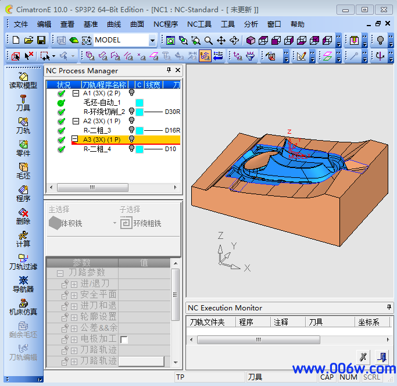Close the NC Process Manager panel
The image size is (397, 386).
click(178, 70)
